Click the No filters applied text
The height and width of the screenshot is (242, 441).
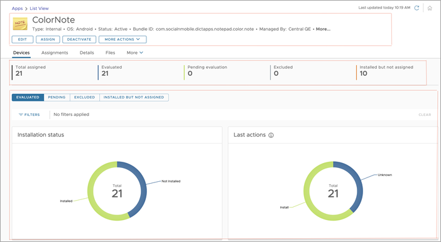(x=72, y=115)
